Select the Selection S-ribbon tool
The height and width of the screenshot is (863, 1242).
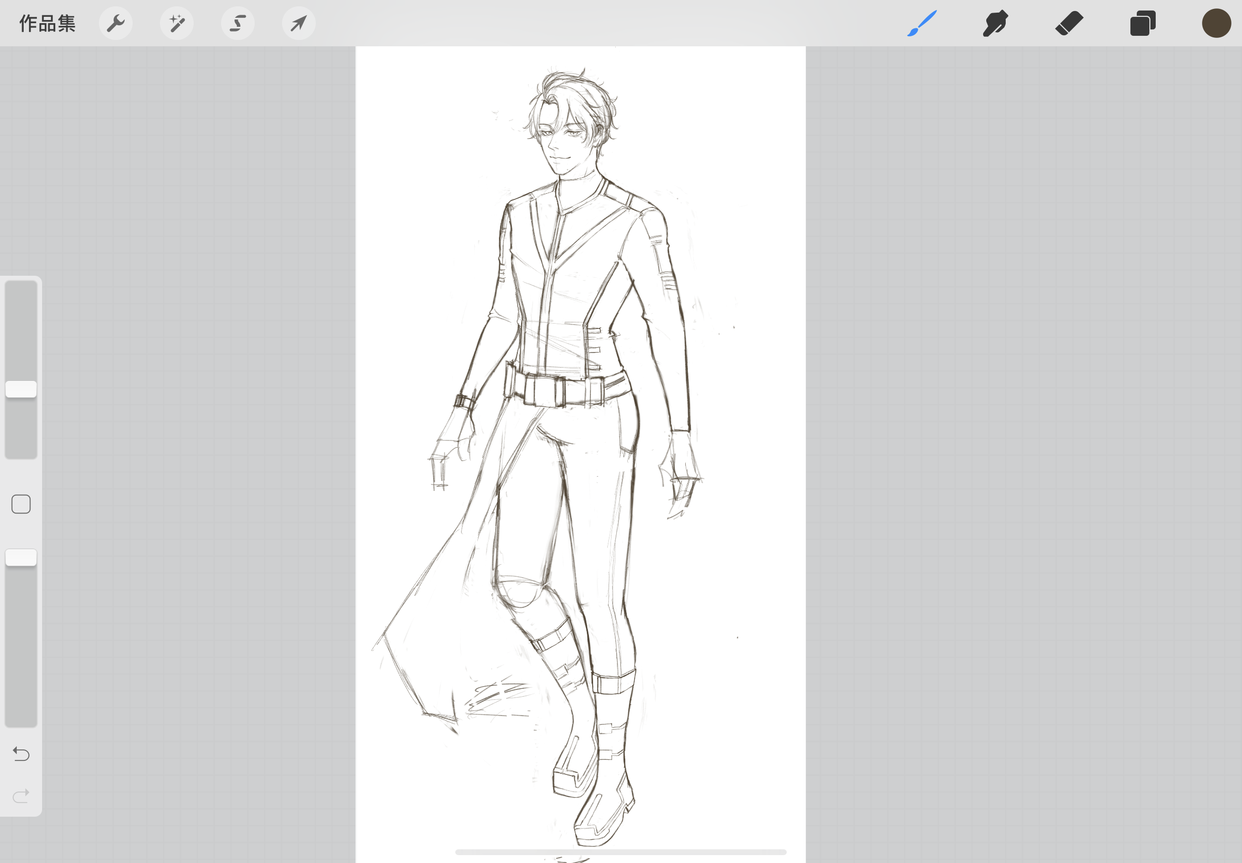coord(238,23)
